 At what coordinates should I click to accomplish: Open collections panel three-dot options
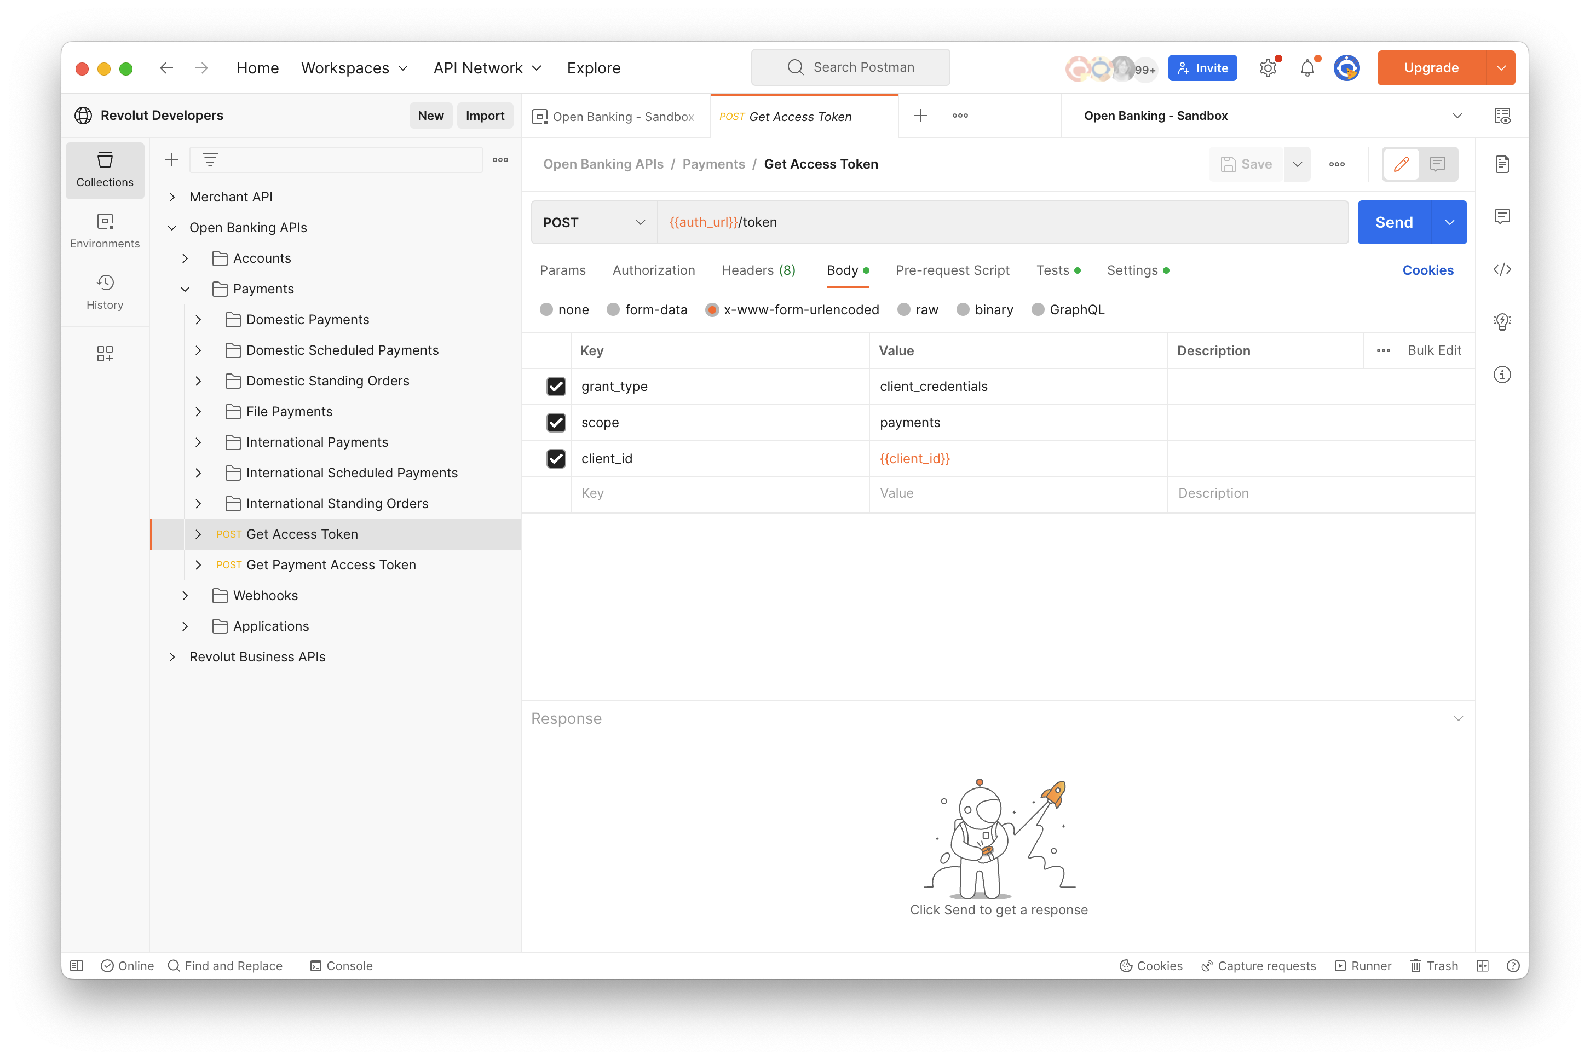[x=500, y=160]
